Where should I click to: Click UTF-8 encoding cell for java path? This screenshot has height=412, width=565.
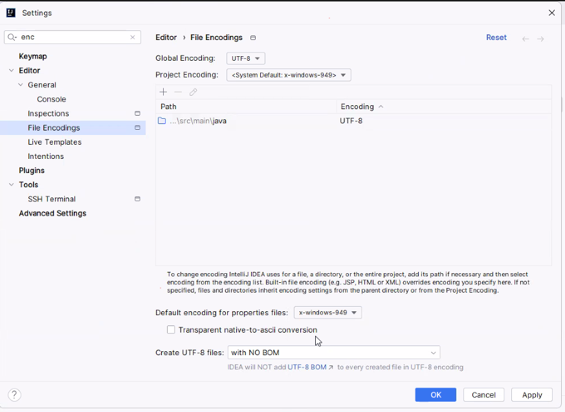351,121
